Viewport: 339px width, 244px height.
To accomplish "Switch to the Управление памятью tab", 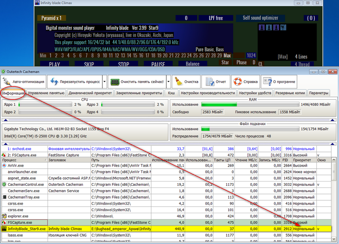I will click(x=46, y=93).
